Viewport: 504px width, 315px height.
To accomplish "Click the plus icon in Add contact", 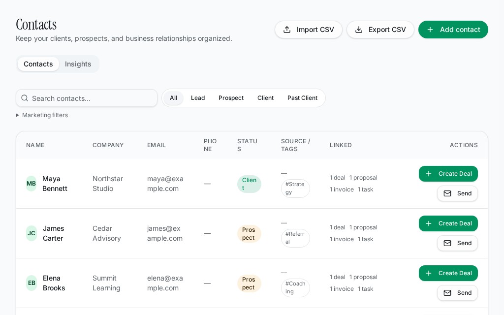I will pos(430,30).
